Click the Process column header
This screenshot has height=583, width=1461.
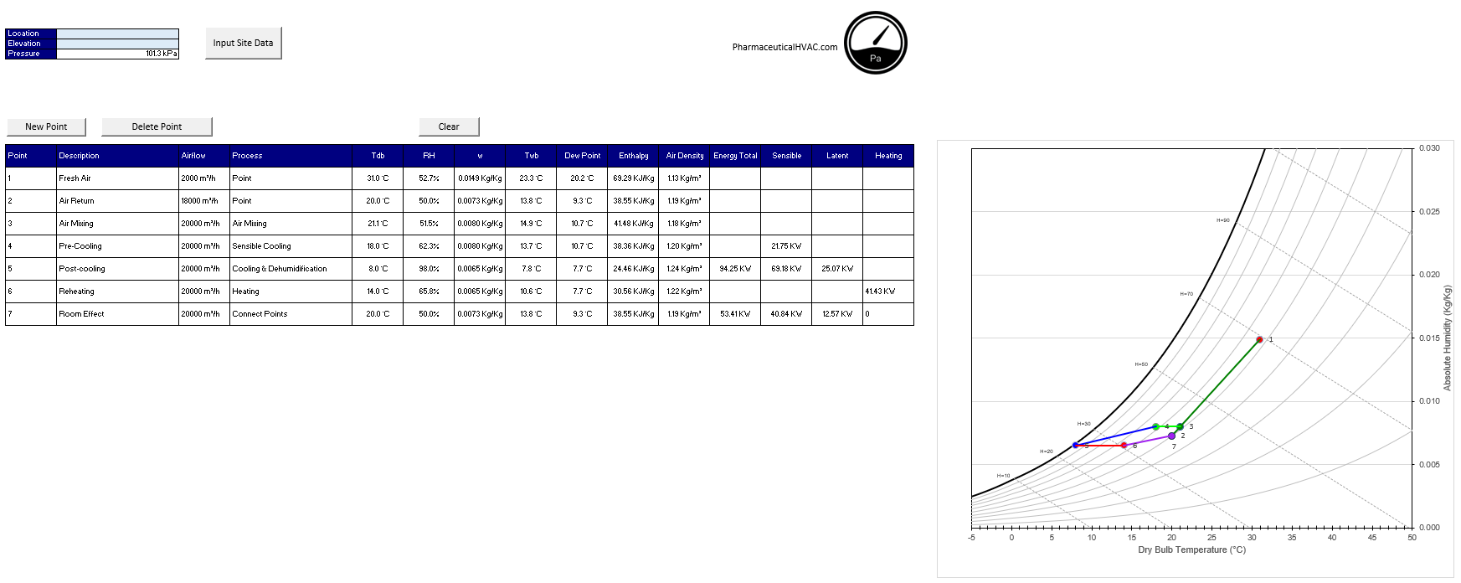(291, 156)
